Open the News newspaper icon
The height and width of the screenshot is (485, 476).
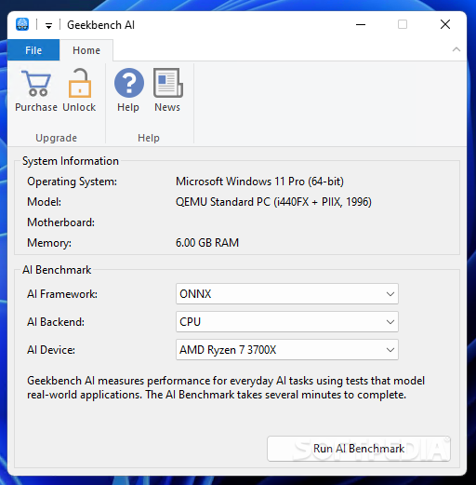coord(167,83)
